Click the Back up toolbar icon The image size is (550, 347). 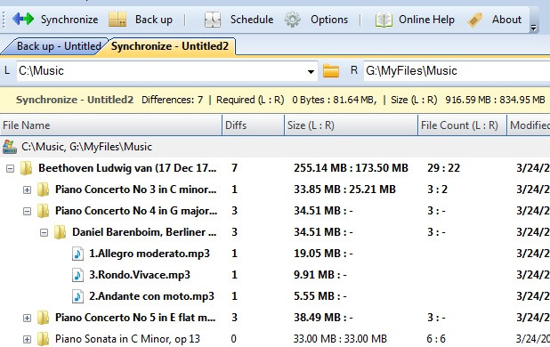click(x=117, y=20)
